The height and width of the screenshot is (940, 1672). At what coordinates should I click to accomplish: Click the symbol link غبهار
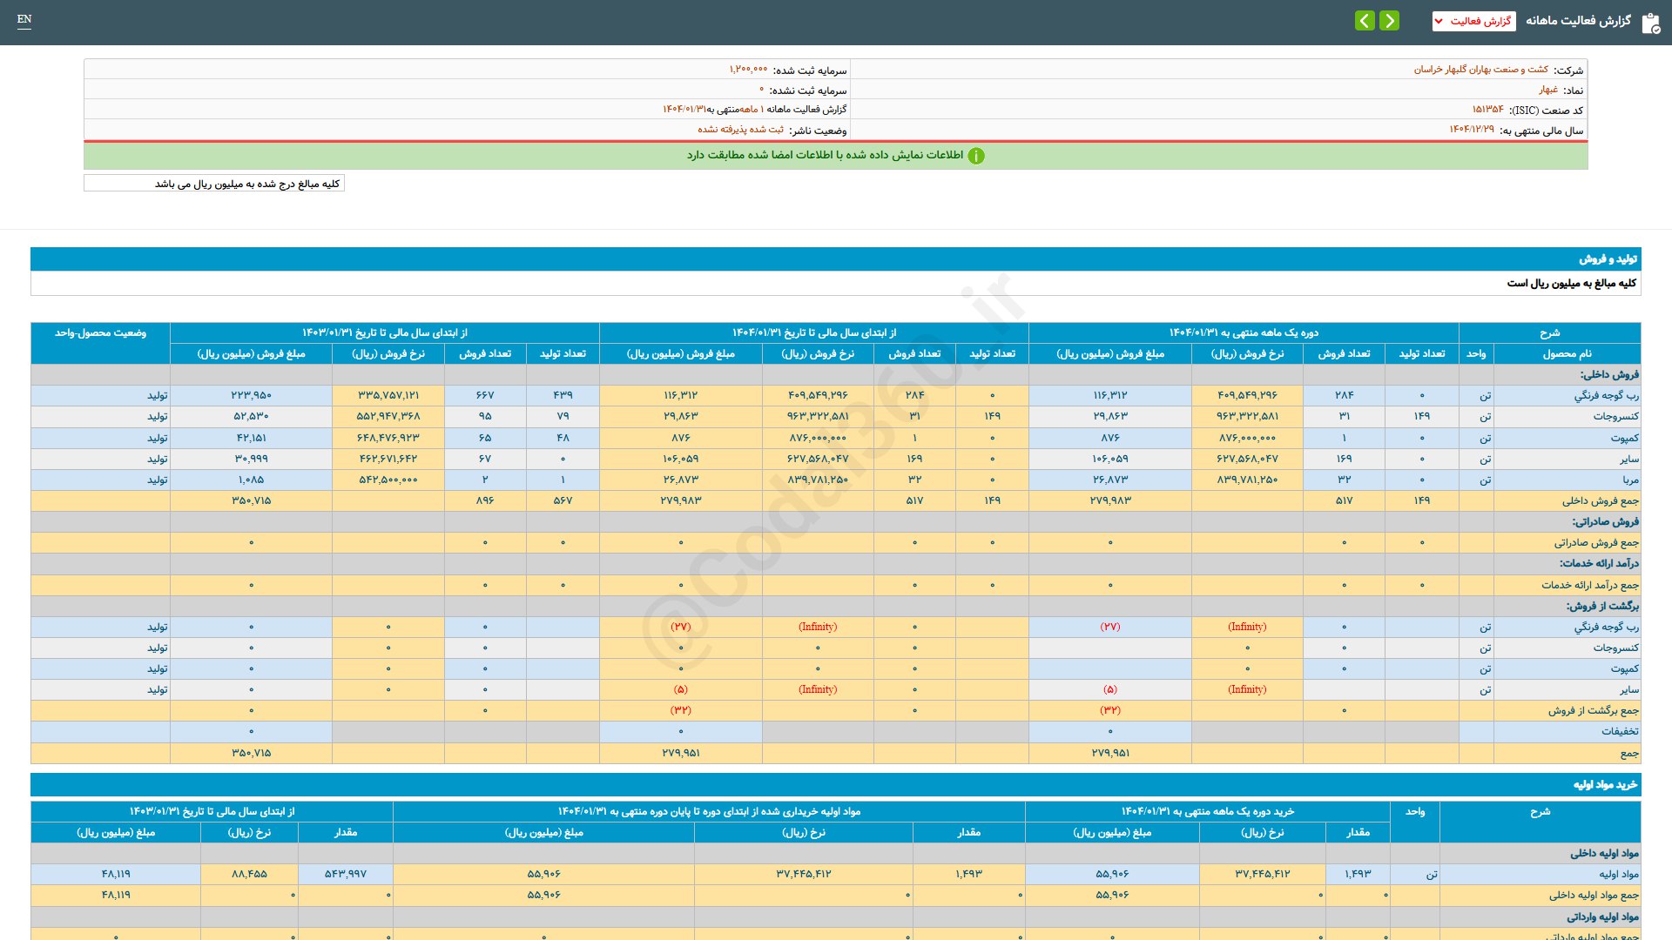tap(1547, 90)
